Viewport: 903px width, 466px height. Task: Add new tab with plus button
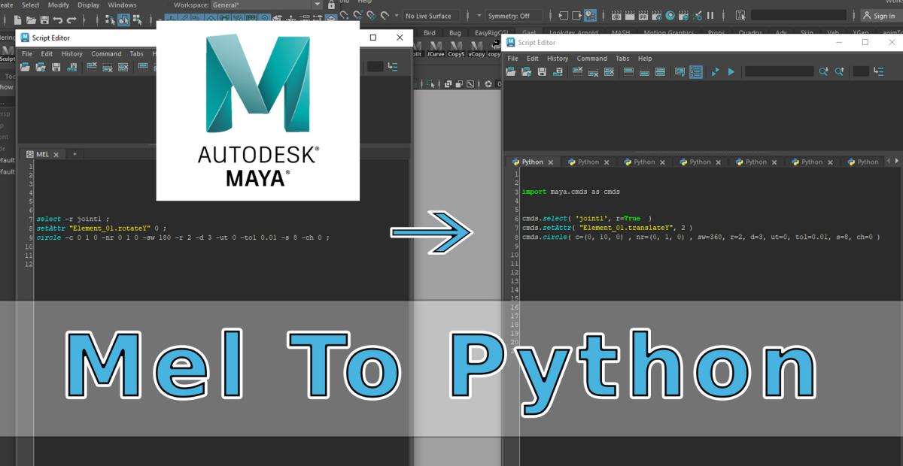click(x=74, y=154)
